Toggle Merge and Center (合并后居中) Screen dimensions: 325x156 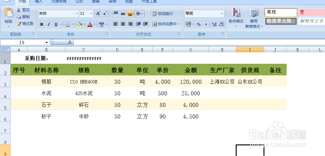pos(164,24)
